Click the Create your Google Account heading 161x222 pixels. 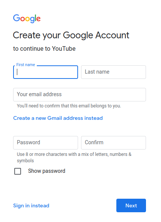[x=71, y=35]
